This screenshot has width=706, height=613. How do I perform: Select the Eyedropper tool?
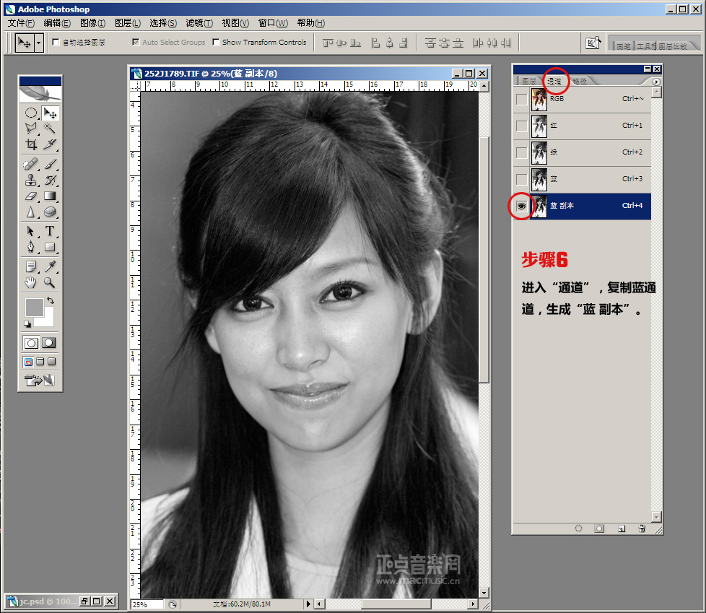[50, 266]
